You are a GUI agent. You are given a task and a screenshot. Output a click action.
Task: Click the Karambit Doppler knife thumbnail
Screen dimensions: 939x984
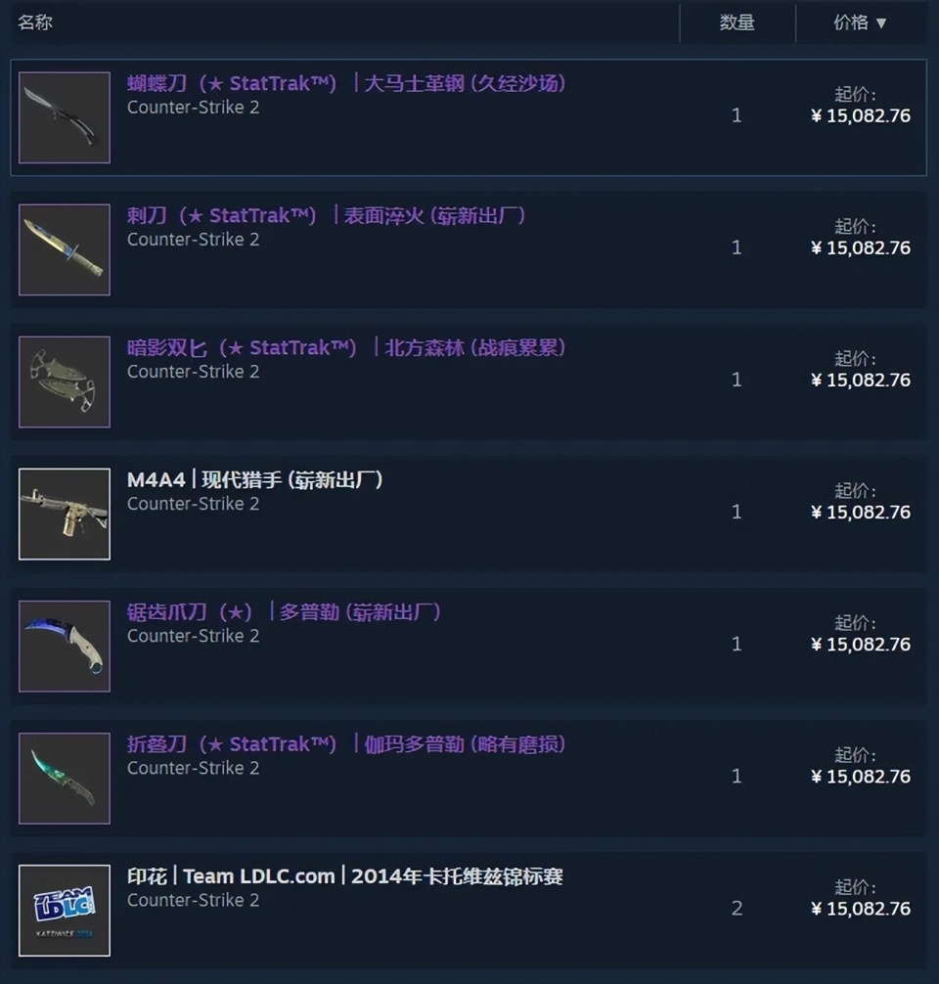(65, 647)
